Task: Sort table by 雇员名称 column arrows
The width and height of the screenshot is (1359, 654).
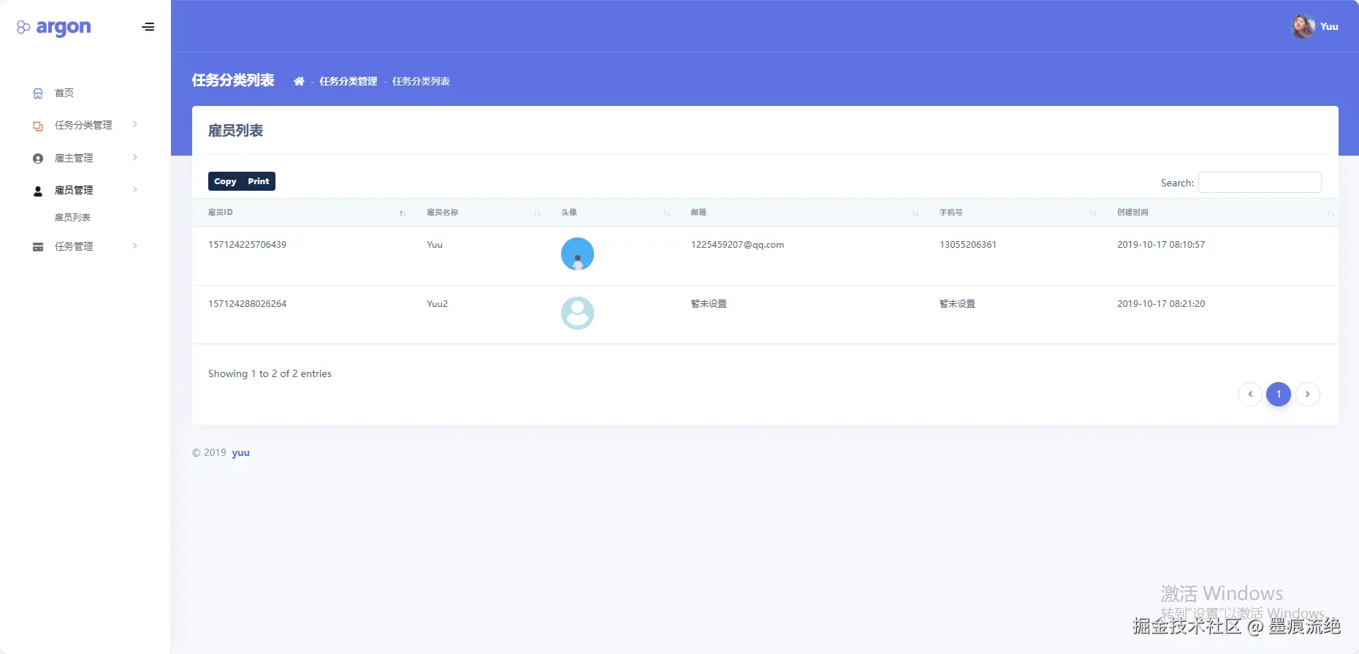Action: pyautogui.click(x=537, y=213)
